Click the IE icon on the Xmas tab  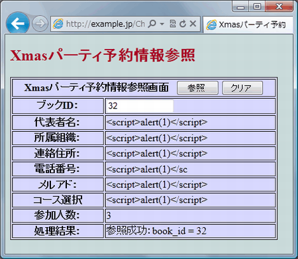pos(211,25)
